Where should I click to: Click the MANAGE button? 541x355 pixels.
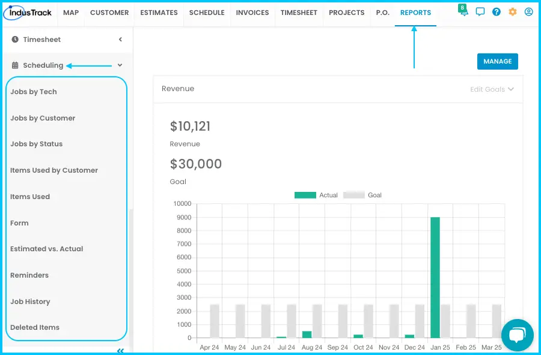pos(498,62)
